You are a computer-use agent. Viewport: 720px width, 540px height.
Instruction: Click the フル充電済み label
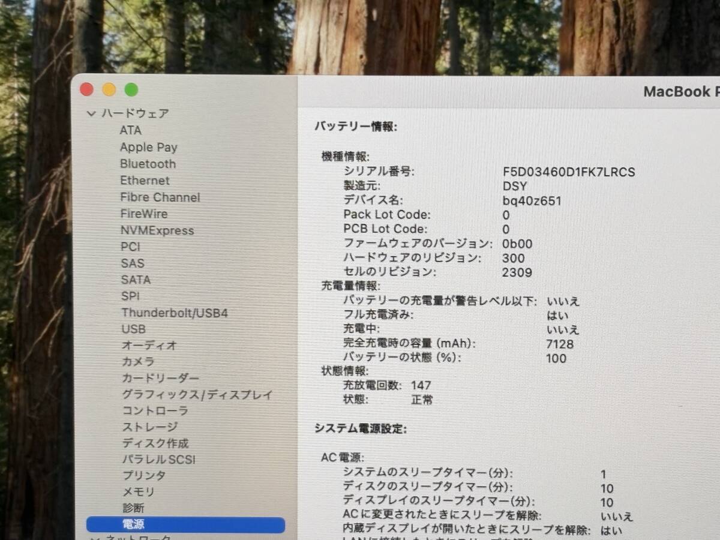[x=379, y=315]
